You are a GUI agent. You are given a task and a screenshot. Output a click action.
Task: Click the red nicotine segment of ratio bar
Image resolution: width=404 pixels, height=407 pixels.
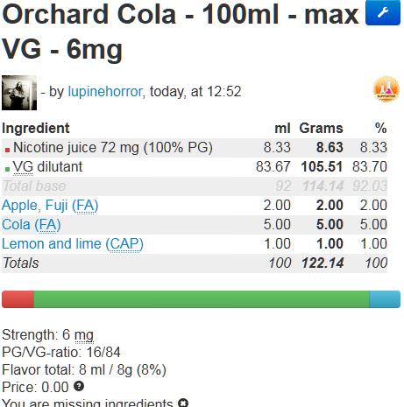[x=18, y=299]
